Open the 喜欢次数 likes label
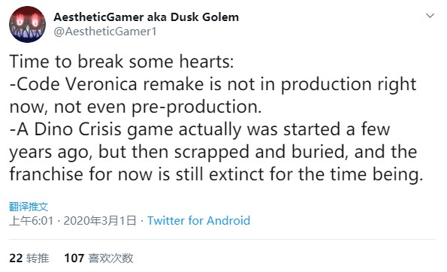Screen dimensions: 447x272 tap(111, 258)
